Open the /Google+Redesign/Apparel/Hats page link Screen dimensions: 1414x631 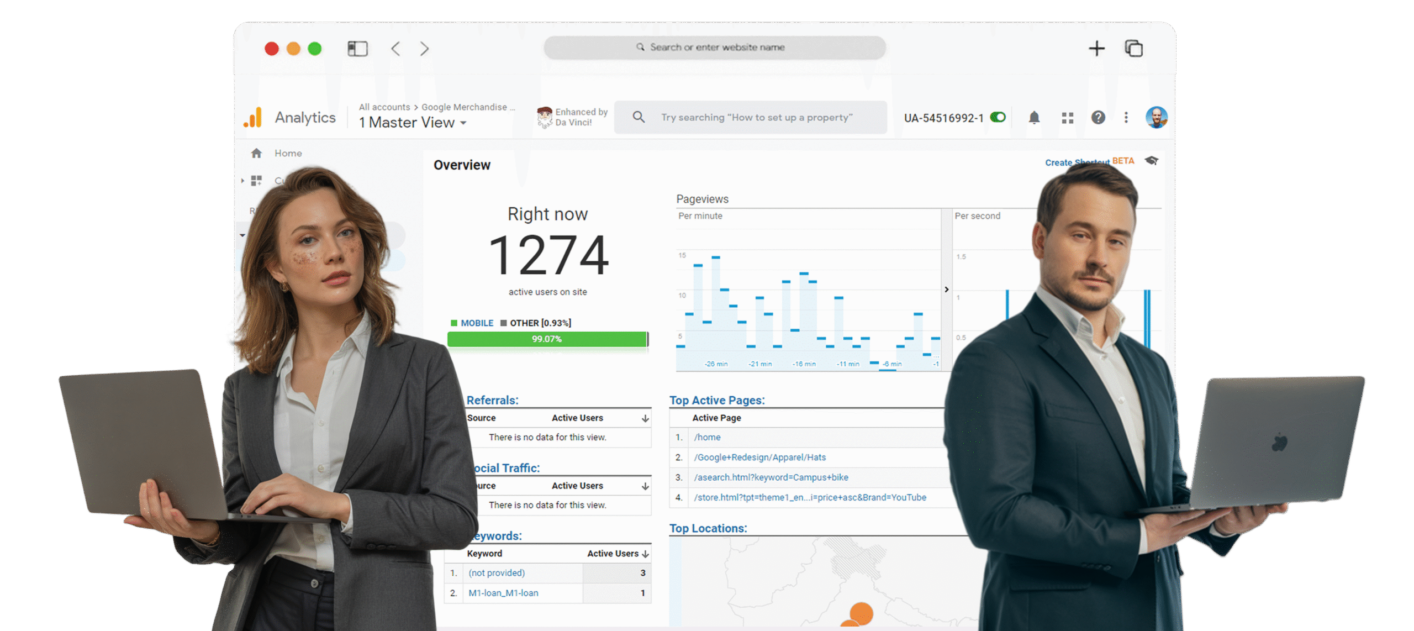click(760, 457)
